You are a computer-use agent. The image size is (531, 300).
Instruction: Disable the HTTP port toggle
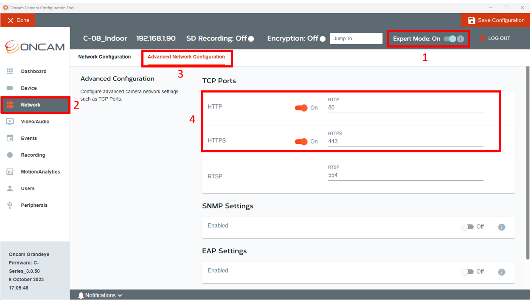point(301,108)
